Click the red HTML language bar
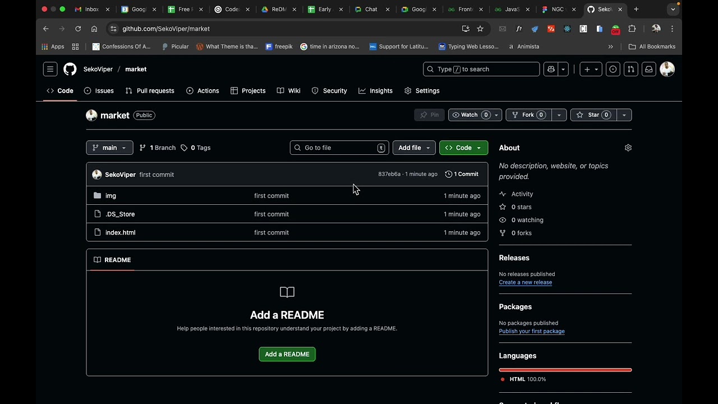 pyautogui.click(x=565, y=370)
